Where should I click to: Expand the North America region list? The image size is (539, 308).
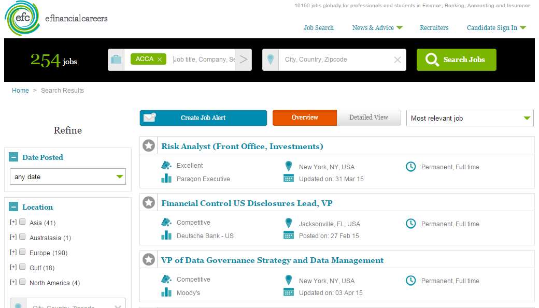click(x=13, y=282)
